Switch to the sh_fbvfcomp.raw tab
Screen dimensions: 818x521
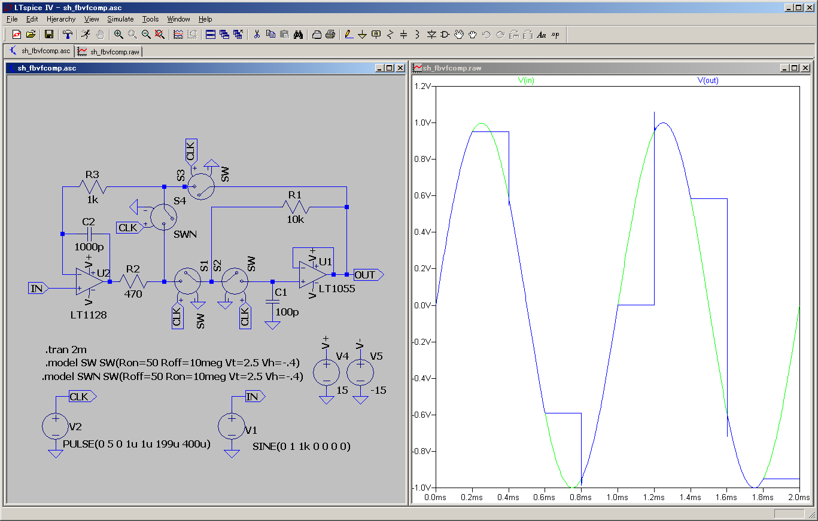pos(110,52)
